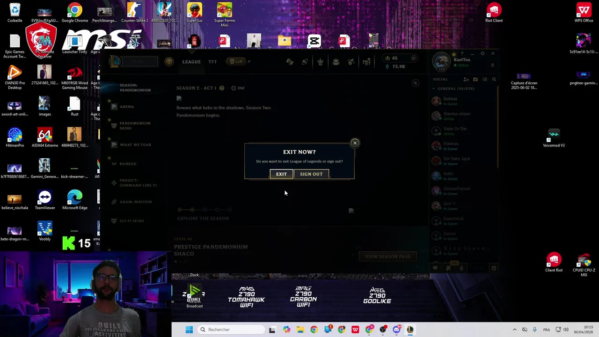The image size is (599, 337).
Task: Confirm EXIT in the Exit Now dialog
Action: (x=281, y=174)
